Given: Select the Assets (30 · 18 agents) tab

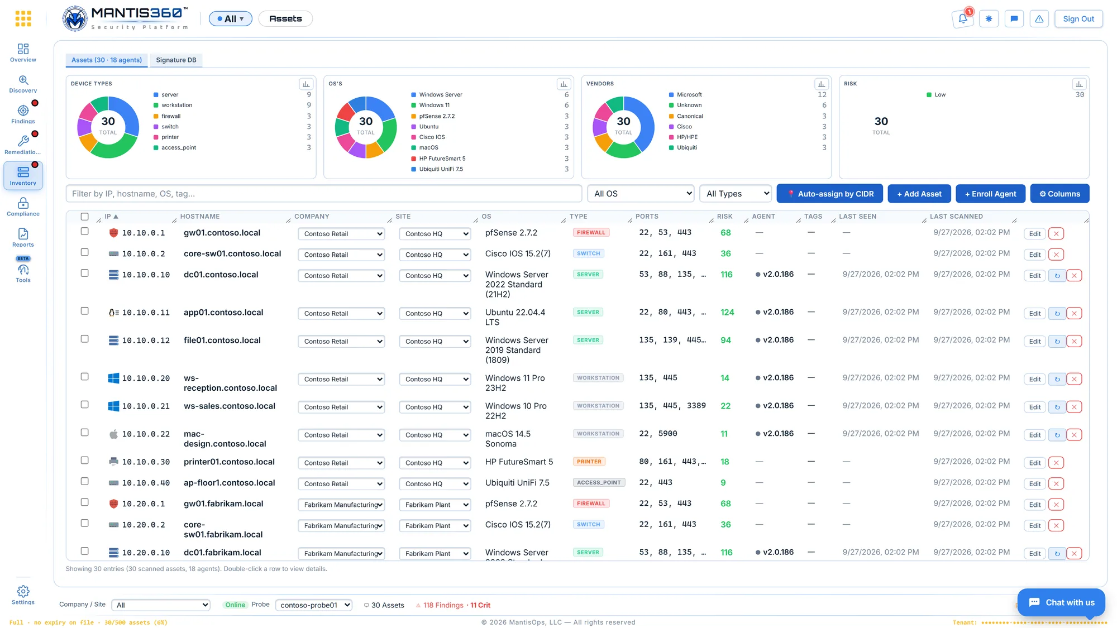Looking at the screenshot, I should [x=107, y=60].
